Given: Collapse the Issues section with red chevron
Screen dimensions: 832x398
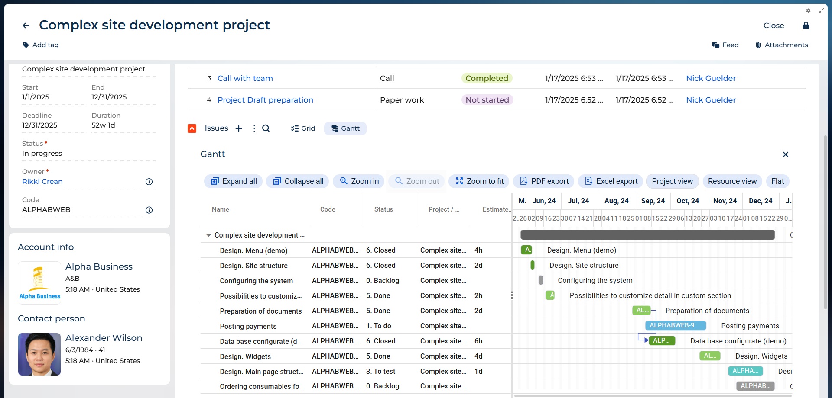Looking at the screenshot, I should click(x=192, y=128).
